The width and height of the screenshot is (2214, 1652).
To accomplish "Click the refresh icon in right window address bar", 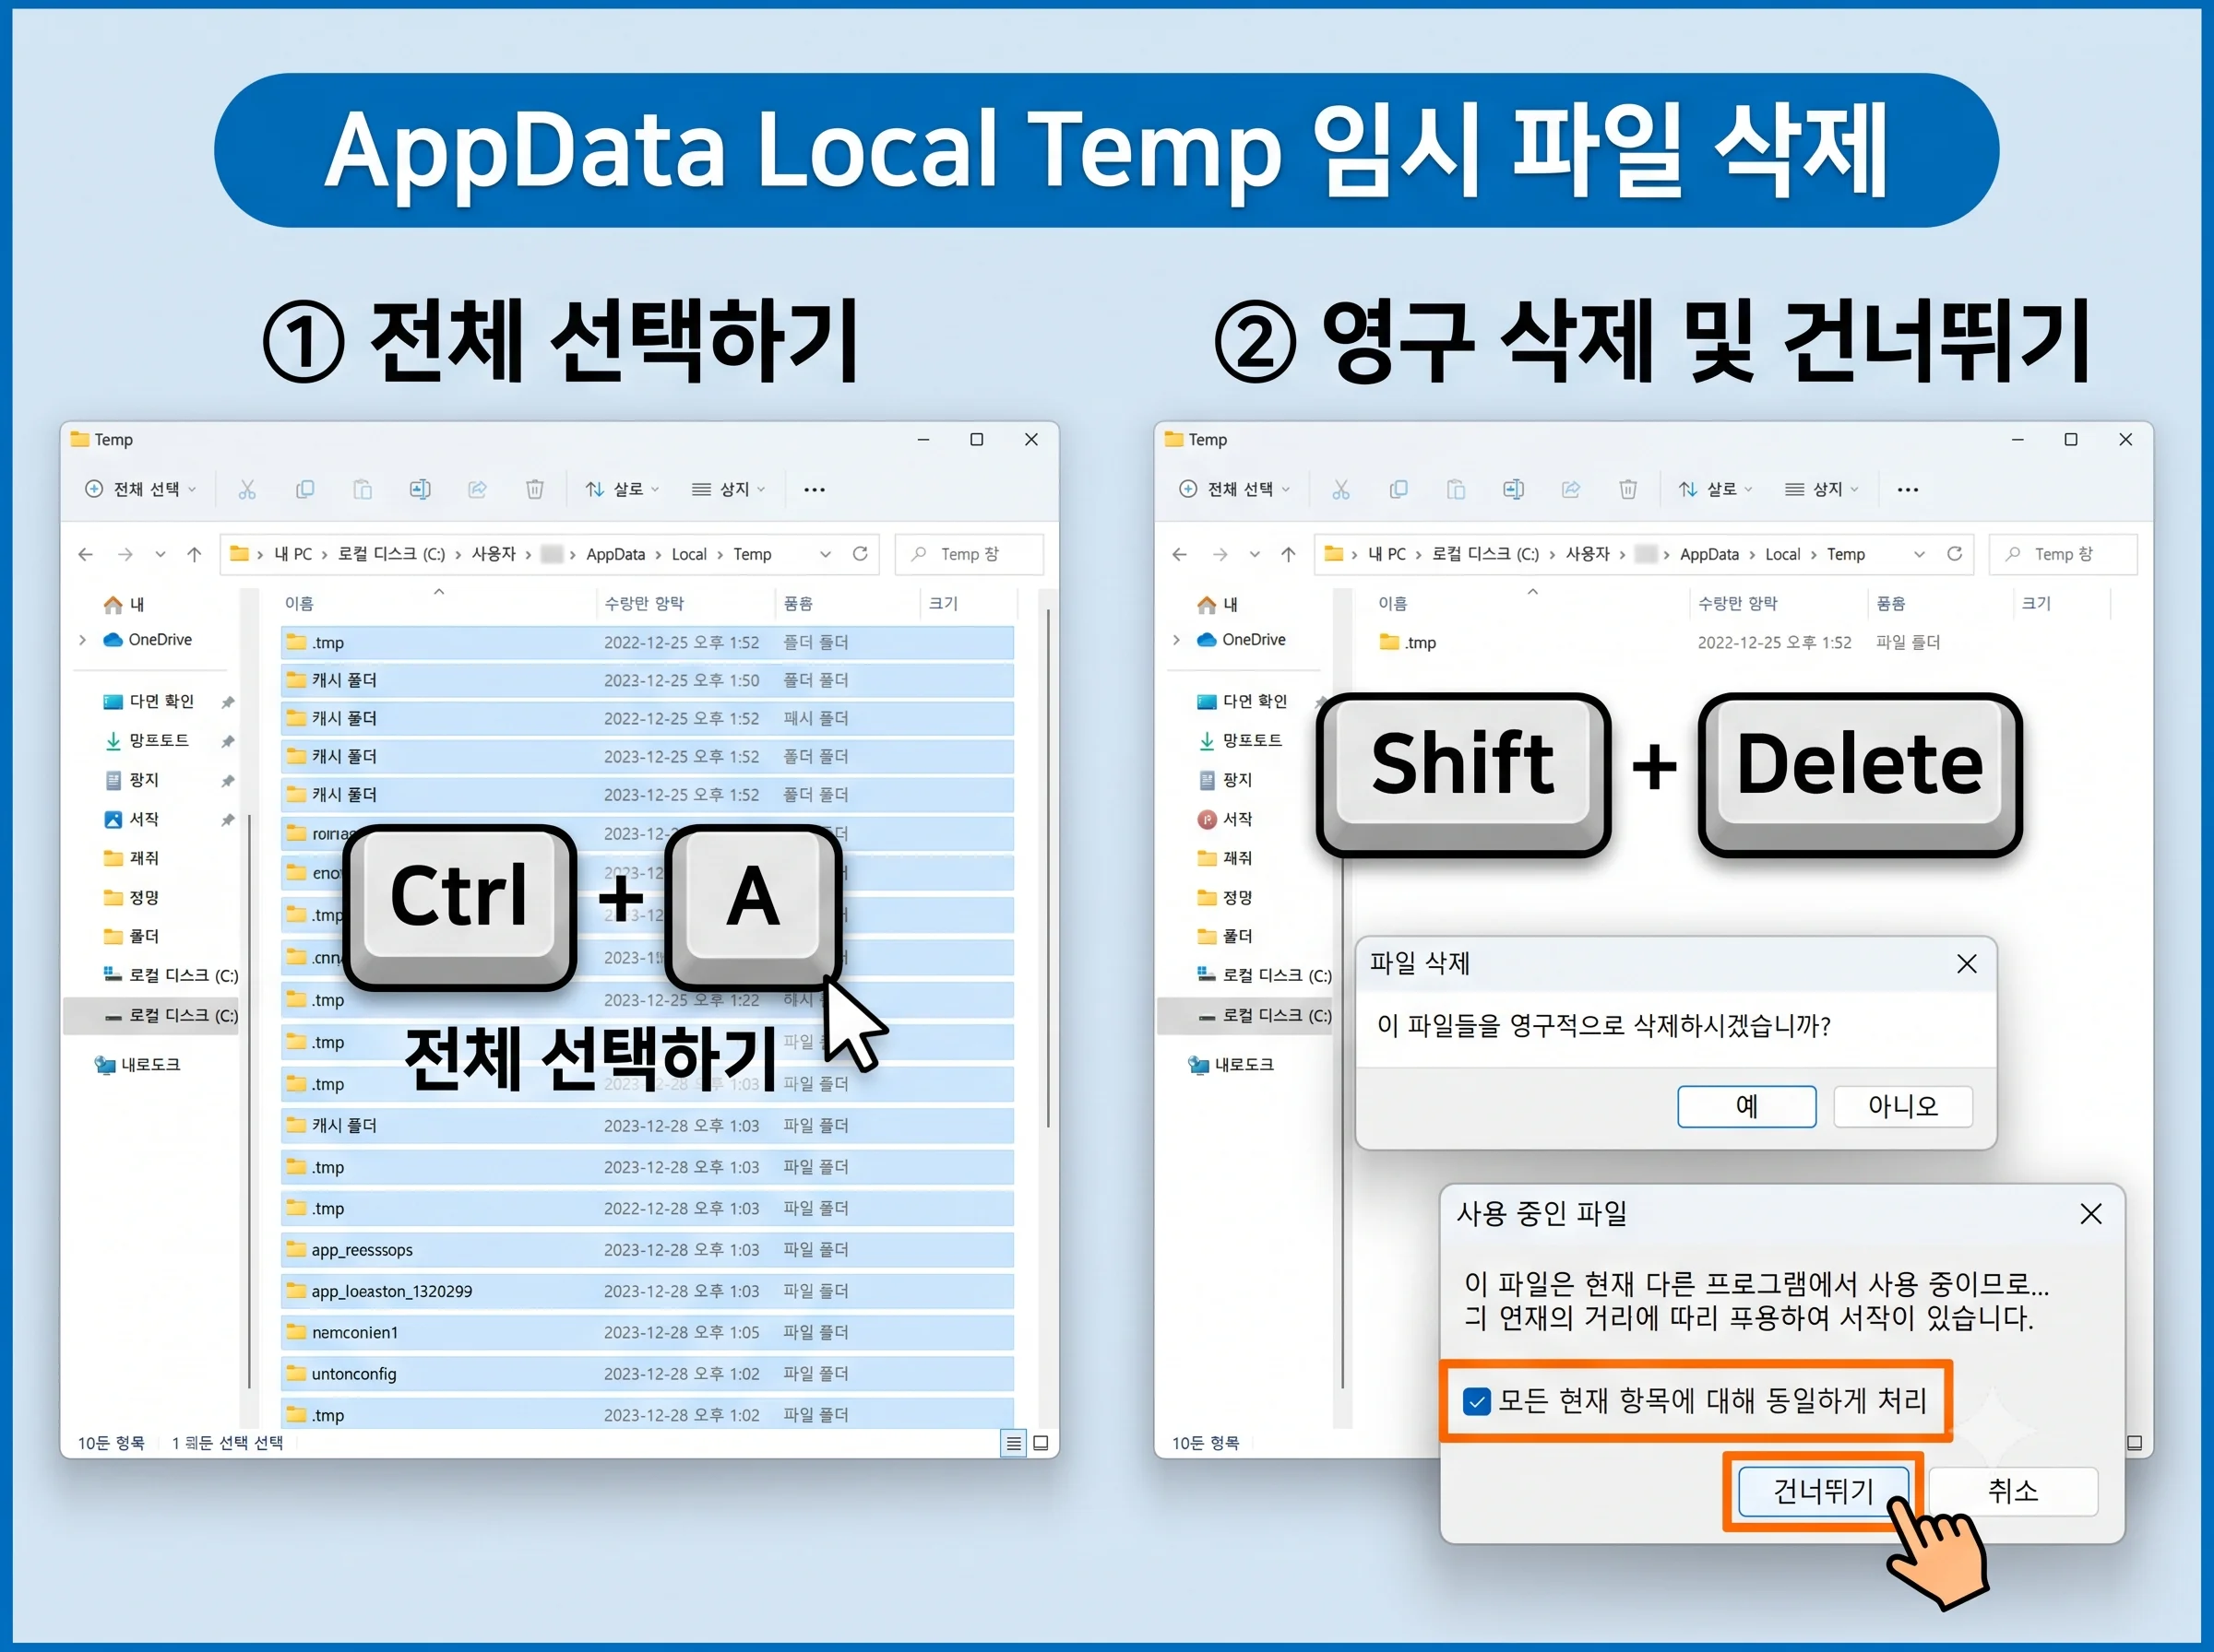I will 1954,553.
